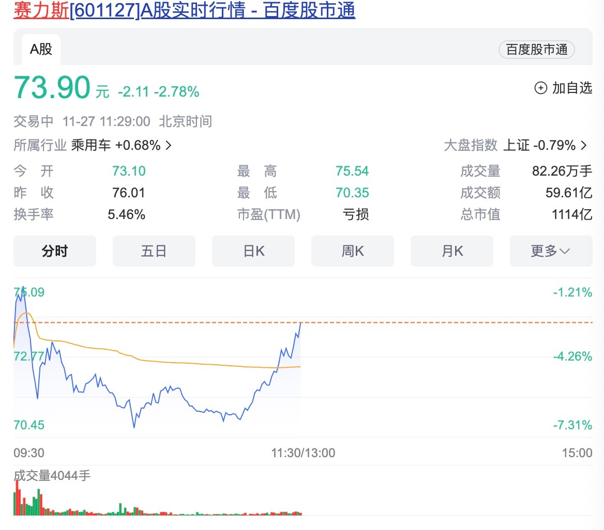Switch to the 五日 chart tab

pos(154,251)
